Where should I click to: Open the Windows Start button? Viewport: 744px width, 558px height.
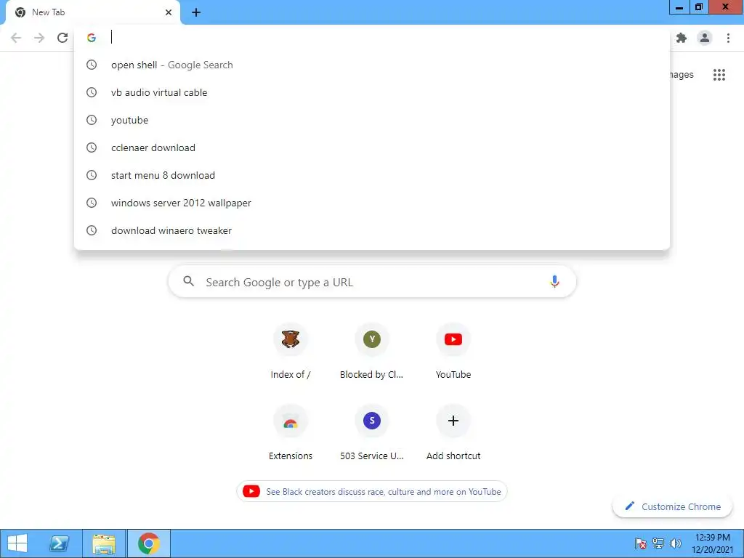coord(17,543)
